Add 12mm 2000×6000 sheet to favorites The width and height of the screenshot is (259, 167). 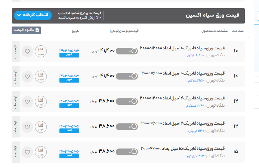tap(28, 127)
